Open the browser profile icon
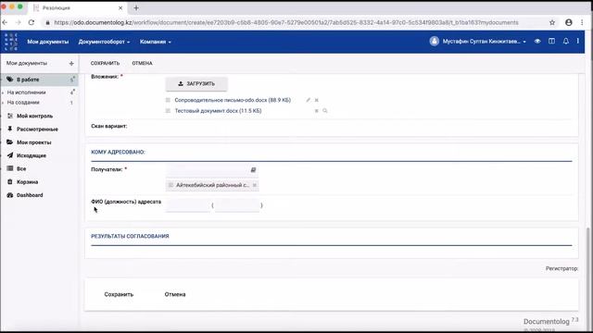Image resolution: width=593 pixels, height=333 pixels. pyautogui.click(x=568, y=22)
